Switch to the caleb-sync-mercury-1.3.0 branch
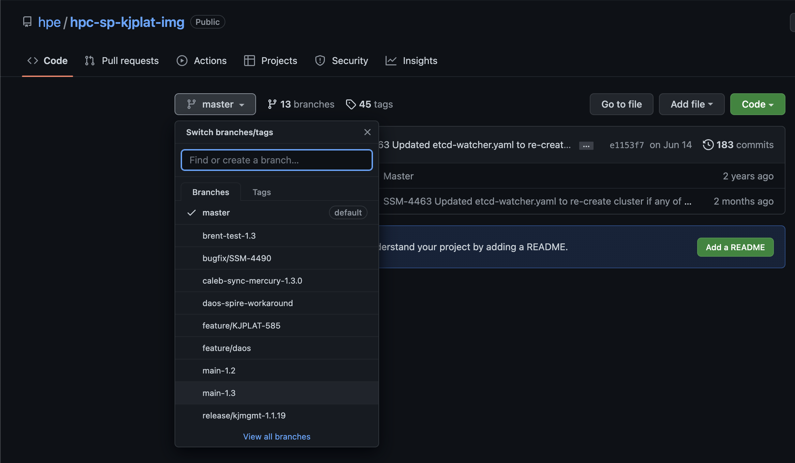 click(277, 281)
